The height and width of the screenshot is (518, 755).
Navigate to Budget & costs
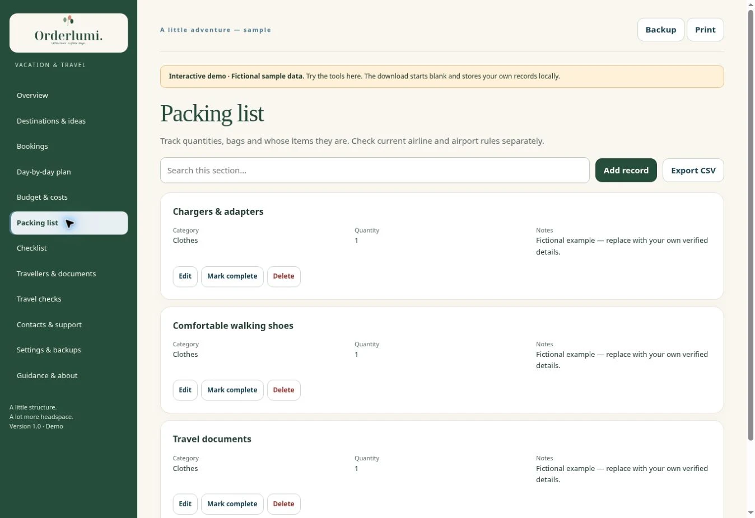pos(68,197)
